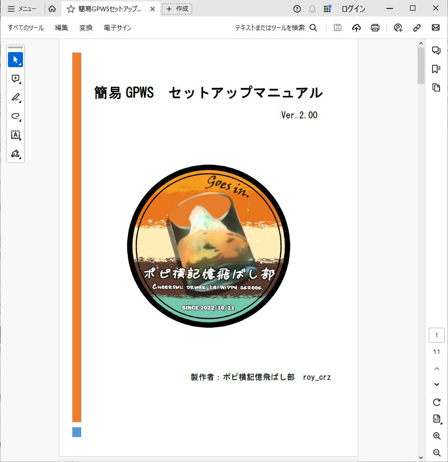
Task: Open the apps grid icon
Action: click(x=327, y=9)
